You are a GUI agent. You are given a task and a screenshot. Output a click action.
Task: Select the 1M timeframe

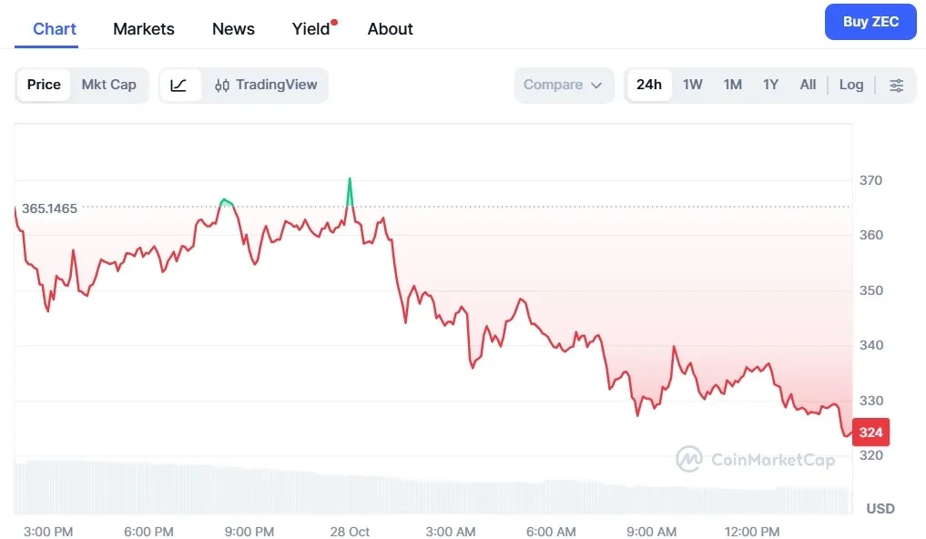[x=732, y=84]
